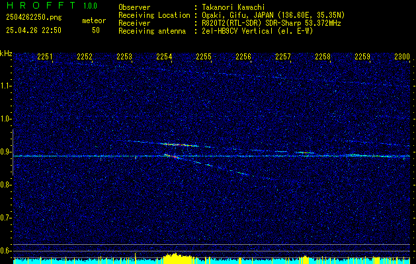Image resolution: width=416 pixels, height=264 pixels.
Task: Click the Receiving Location label
Action: (x=154, y=15)
